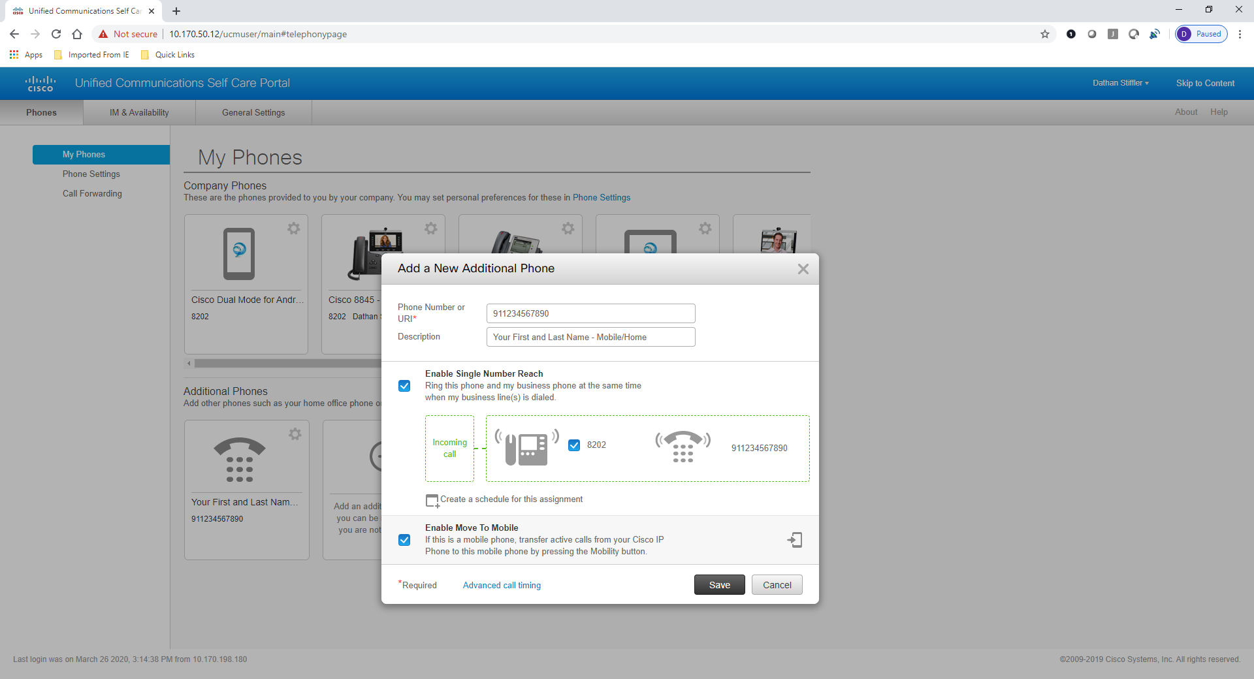Screen dimensions: 1254x679
Task: Open settings gear for additional phone 911234567890
Action: (295, 434)
